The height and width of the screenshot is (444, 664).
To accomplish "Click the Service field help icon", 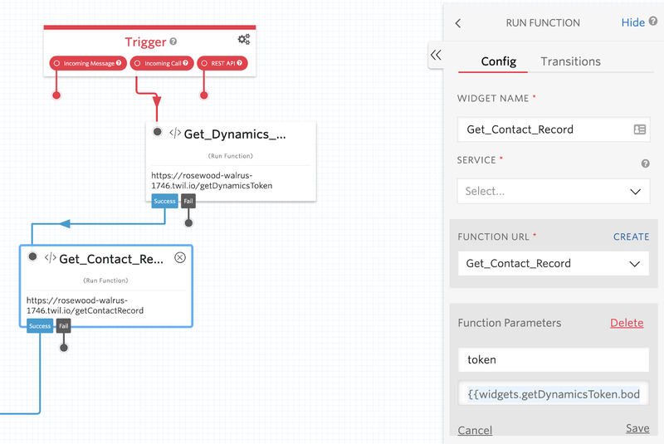I will coord(645,164).
